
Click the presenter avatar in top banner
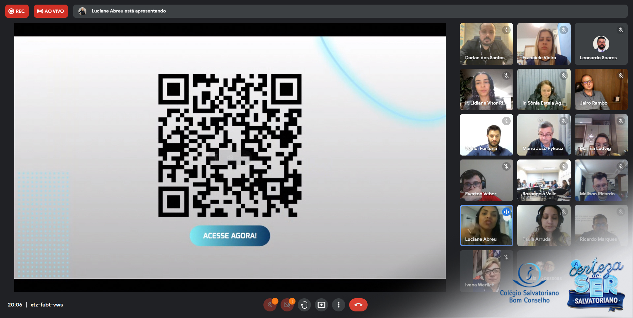tap(82, 11)
